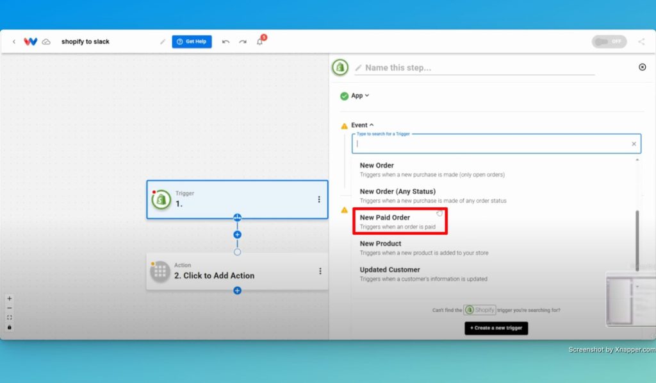Image resolution: width=656 pixels, height=383 pixels.
Task: Click the Get Help button
Action: [x=192, y=42]
